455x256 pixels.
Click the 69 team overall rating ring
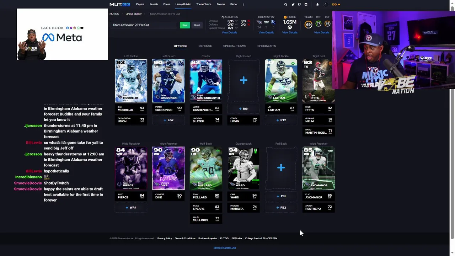[308, 24]
